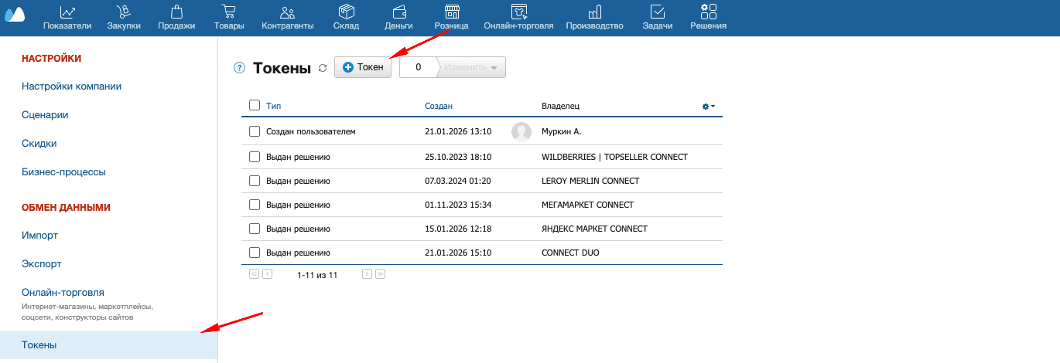Open the Задачи checkmark icon
Viewport: 1060px width, 363px height.
coord(657,12)
